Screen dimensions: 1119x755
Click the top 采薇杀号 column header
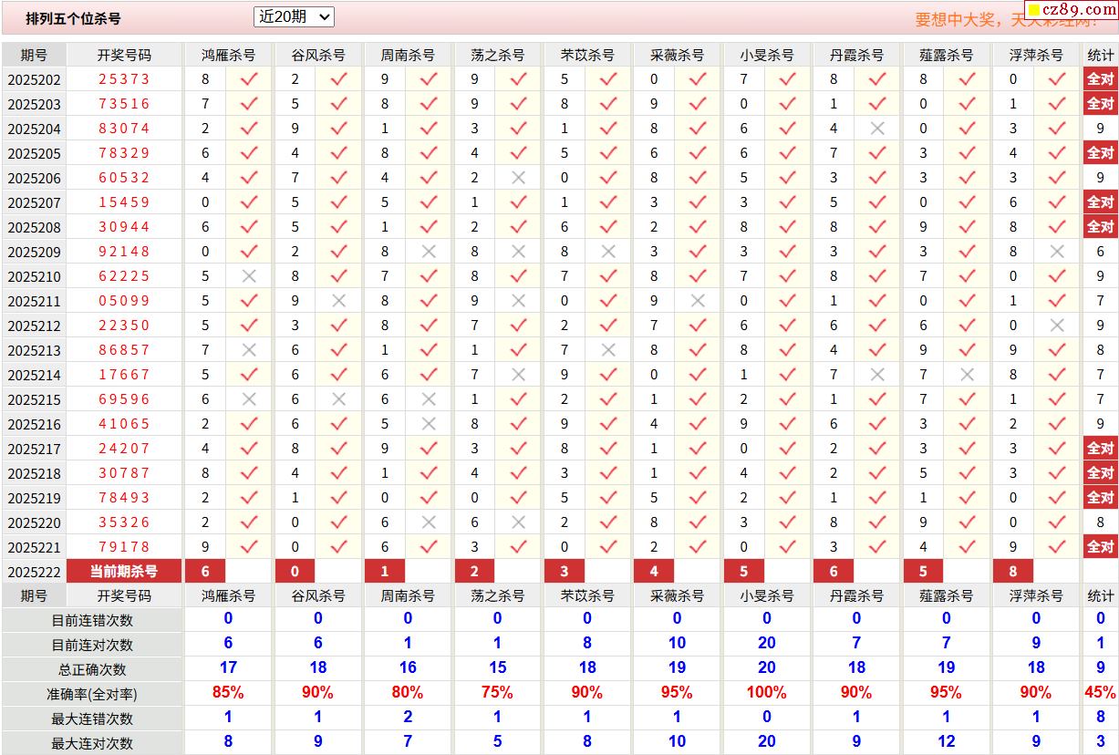(x=677, y=55)
